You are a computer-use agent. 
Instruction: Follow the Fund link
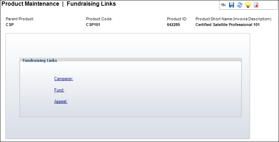tap(59, 90)
